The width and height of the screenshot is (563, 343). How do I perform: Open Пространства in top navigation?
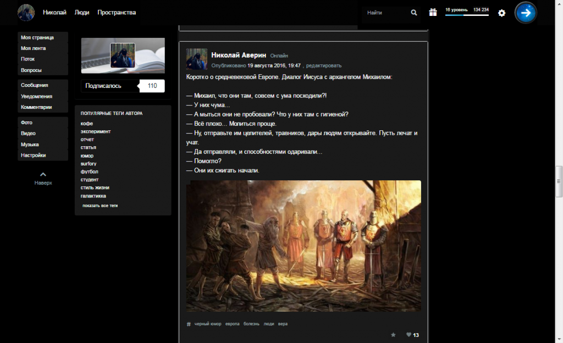point(117,13)
